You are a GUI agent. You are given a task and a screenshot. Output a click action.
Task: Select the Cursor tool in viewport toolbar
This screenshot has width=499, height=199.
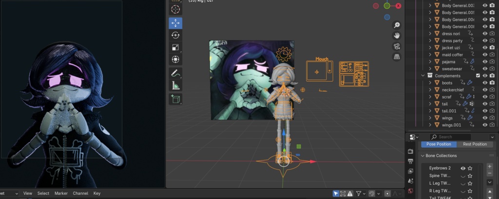click(x=175, y=9)
